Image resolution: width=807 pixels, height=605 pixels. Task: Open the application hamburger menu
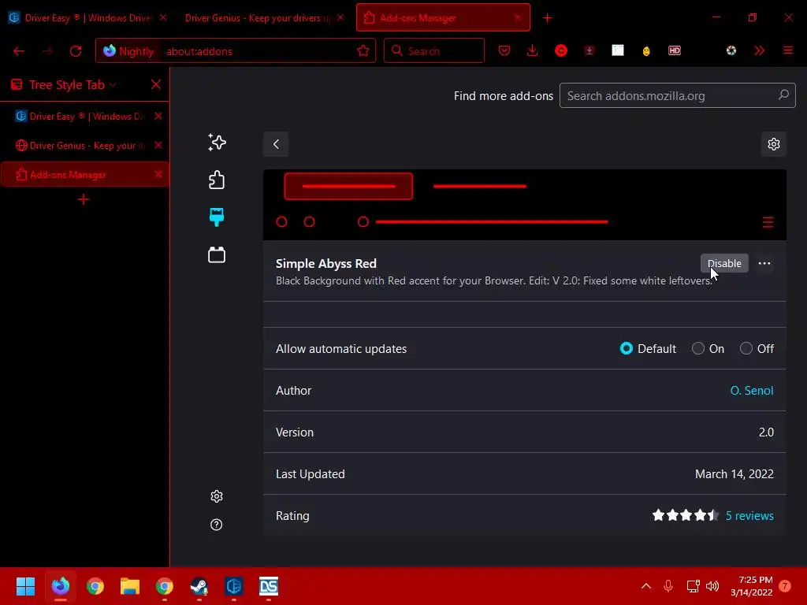click(787, 50)
